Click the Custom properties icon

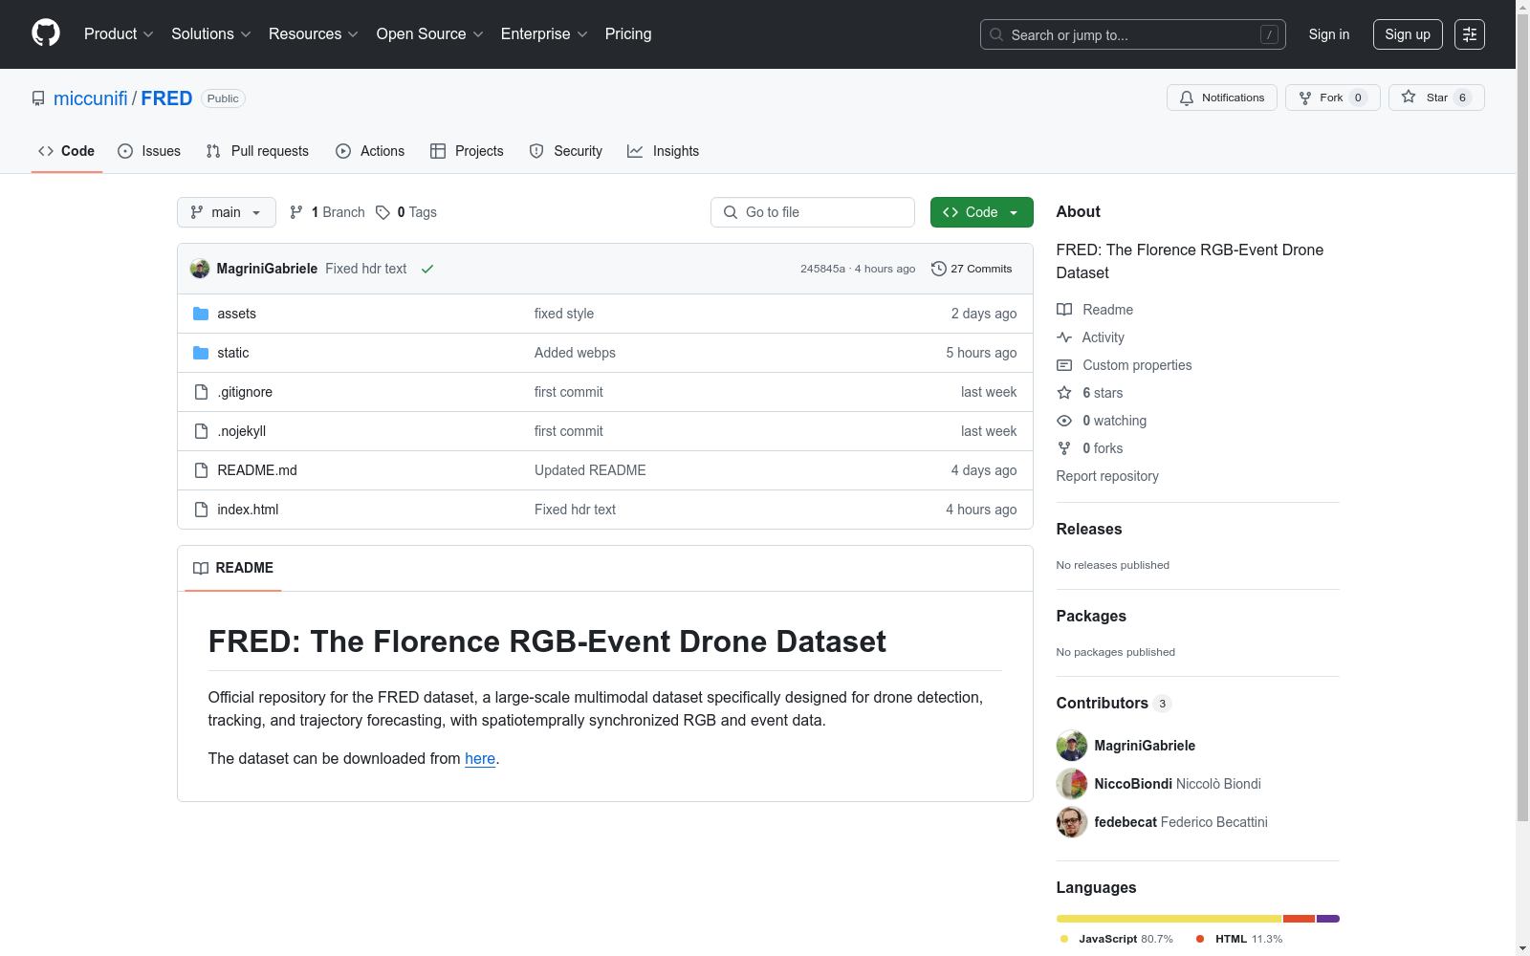tap(1064, 365)
